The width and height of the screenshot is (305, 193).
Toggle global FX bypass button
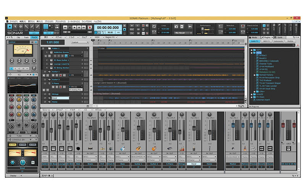[132, 33]
